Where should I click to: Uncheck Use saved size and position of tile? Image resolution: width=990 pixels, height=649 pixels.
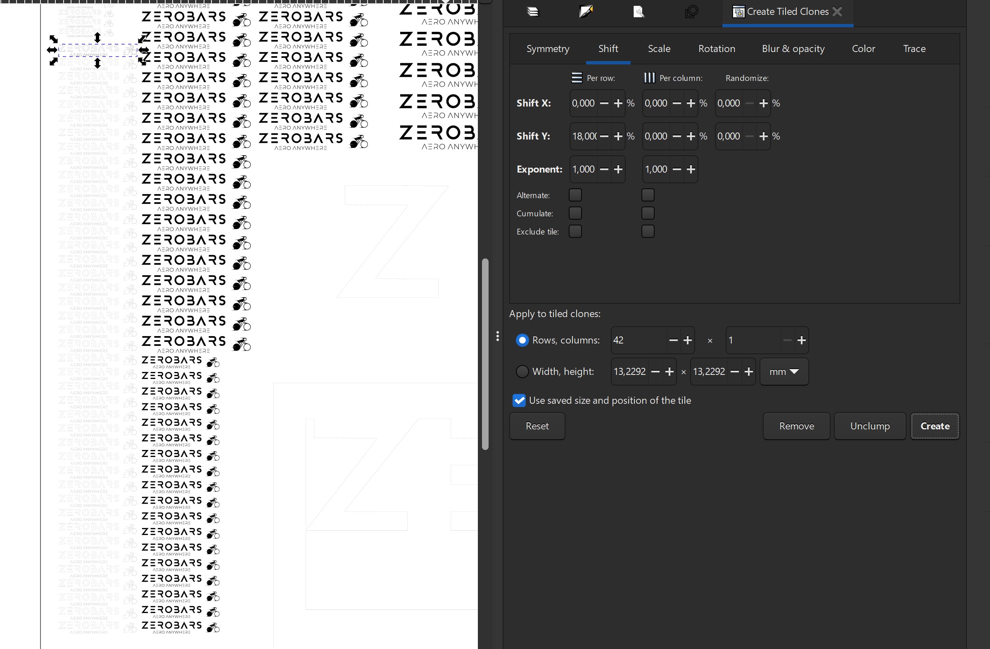(x=519, y=400)
